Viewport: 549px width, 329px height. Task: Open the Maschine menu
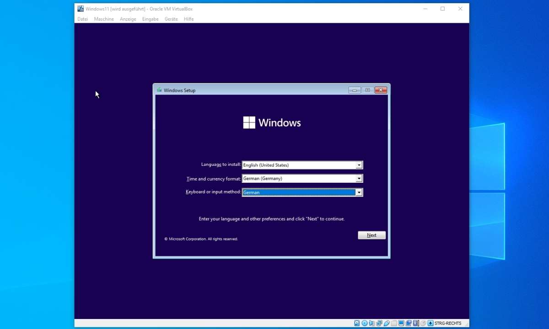[104, 19]
